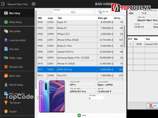Sort by the Đơn giá column header
This screenshot has height=118, width=158.
tap(105, 18)
